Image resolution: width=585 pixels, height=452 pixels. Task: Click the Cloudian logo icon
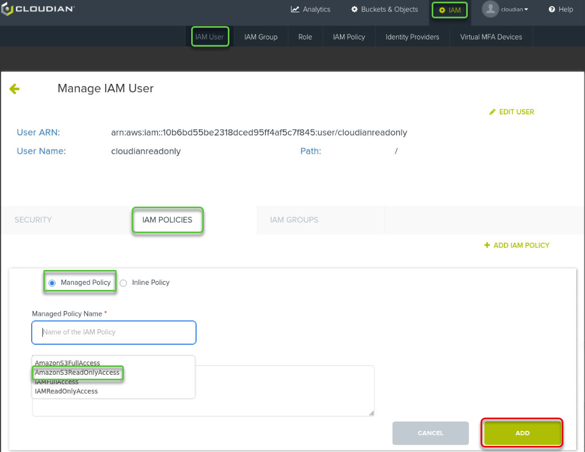pyautogui.click(x=7, y=9)
